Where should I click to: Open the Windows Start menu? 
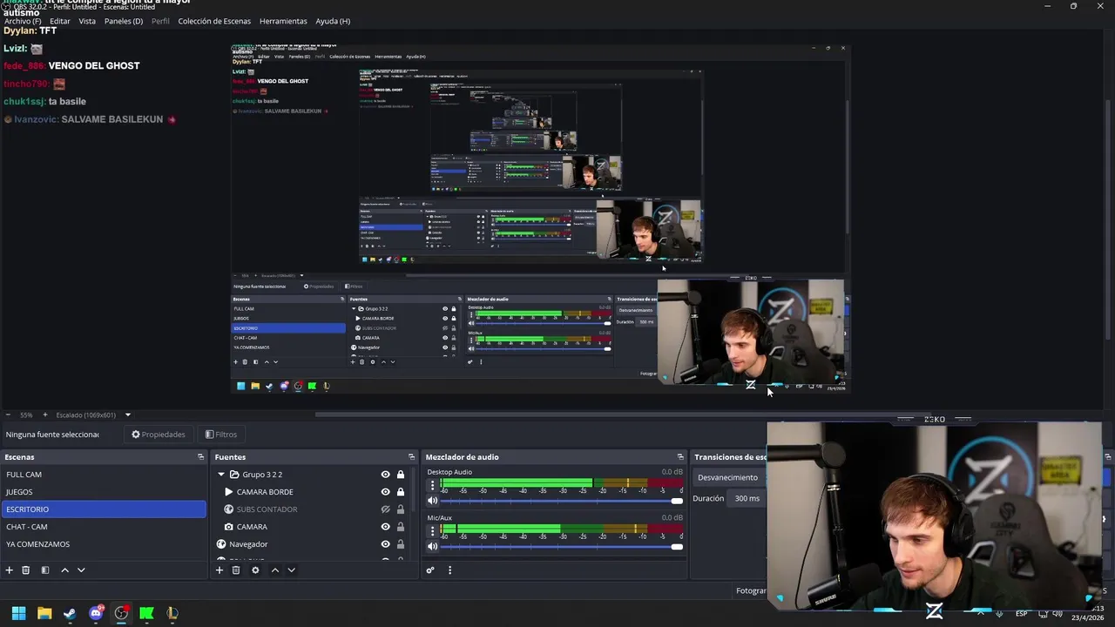click(x=18, y=613)
